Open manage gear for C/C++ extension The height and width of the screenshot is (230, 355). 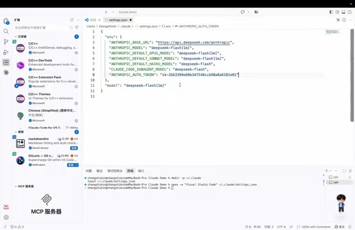tap(76, 52)
